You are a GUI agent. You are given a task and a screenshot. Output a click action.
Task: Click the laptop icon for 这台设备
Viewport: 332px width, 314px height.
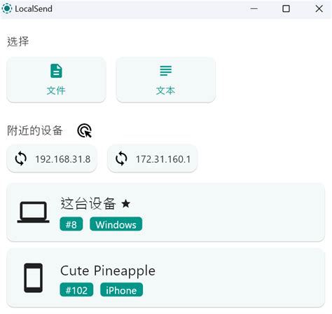pyautogui.click(x=33, y=212)
